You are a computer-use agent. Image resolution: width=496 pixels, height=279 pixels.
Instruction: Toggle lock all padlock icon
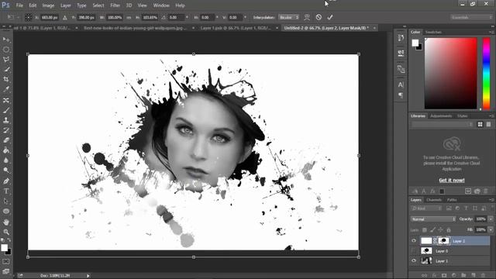448,230
